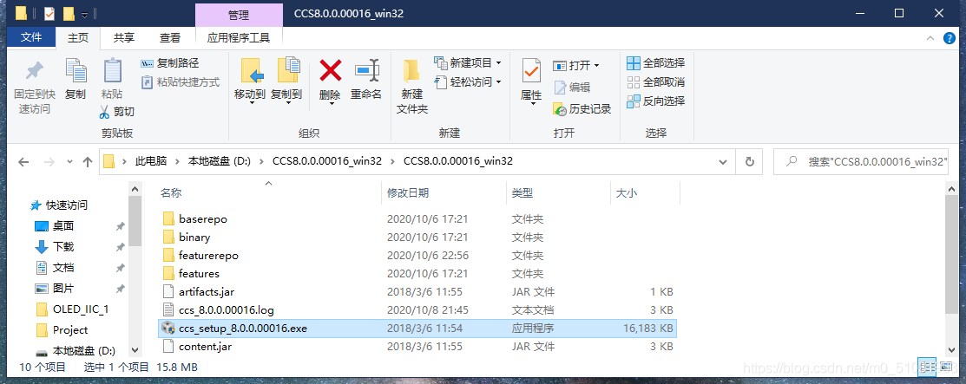966x384 pixels.
Task: Click 本地磁盘 (D:) in the breadcrumb
Action: tap(219, 162)
